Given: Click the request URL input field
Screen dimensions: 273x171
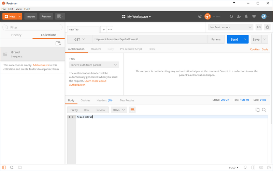Looking at the screenshot, I should click(x=149, y=39).
